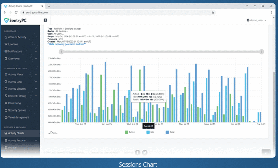This screenshot has width=278, height=168.
Task: Select Geofencing in sidebar
Action: pos(14,103)
